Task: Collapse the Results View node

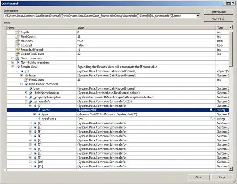Action: [x=13, y=67]
